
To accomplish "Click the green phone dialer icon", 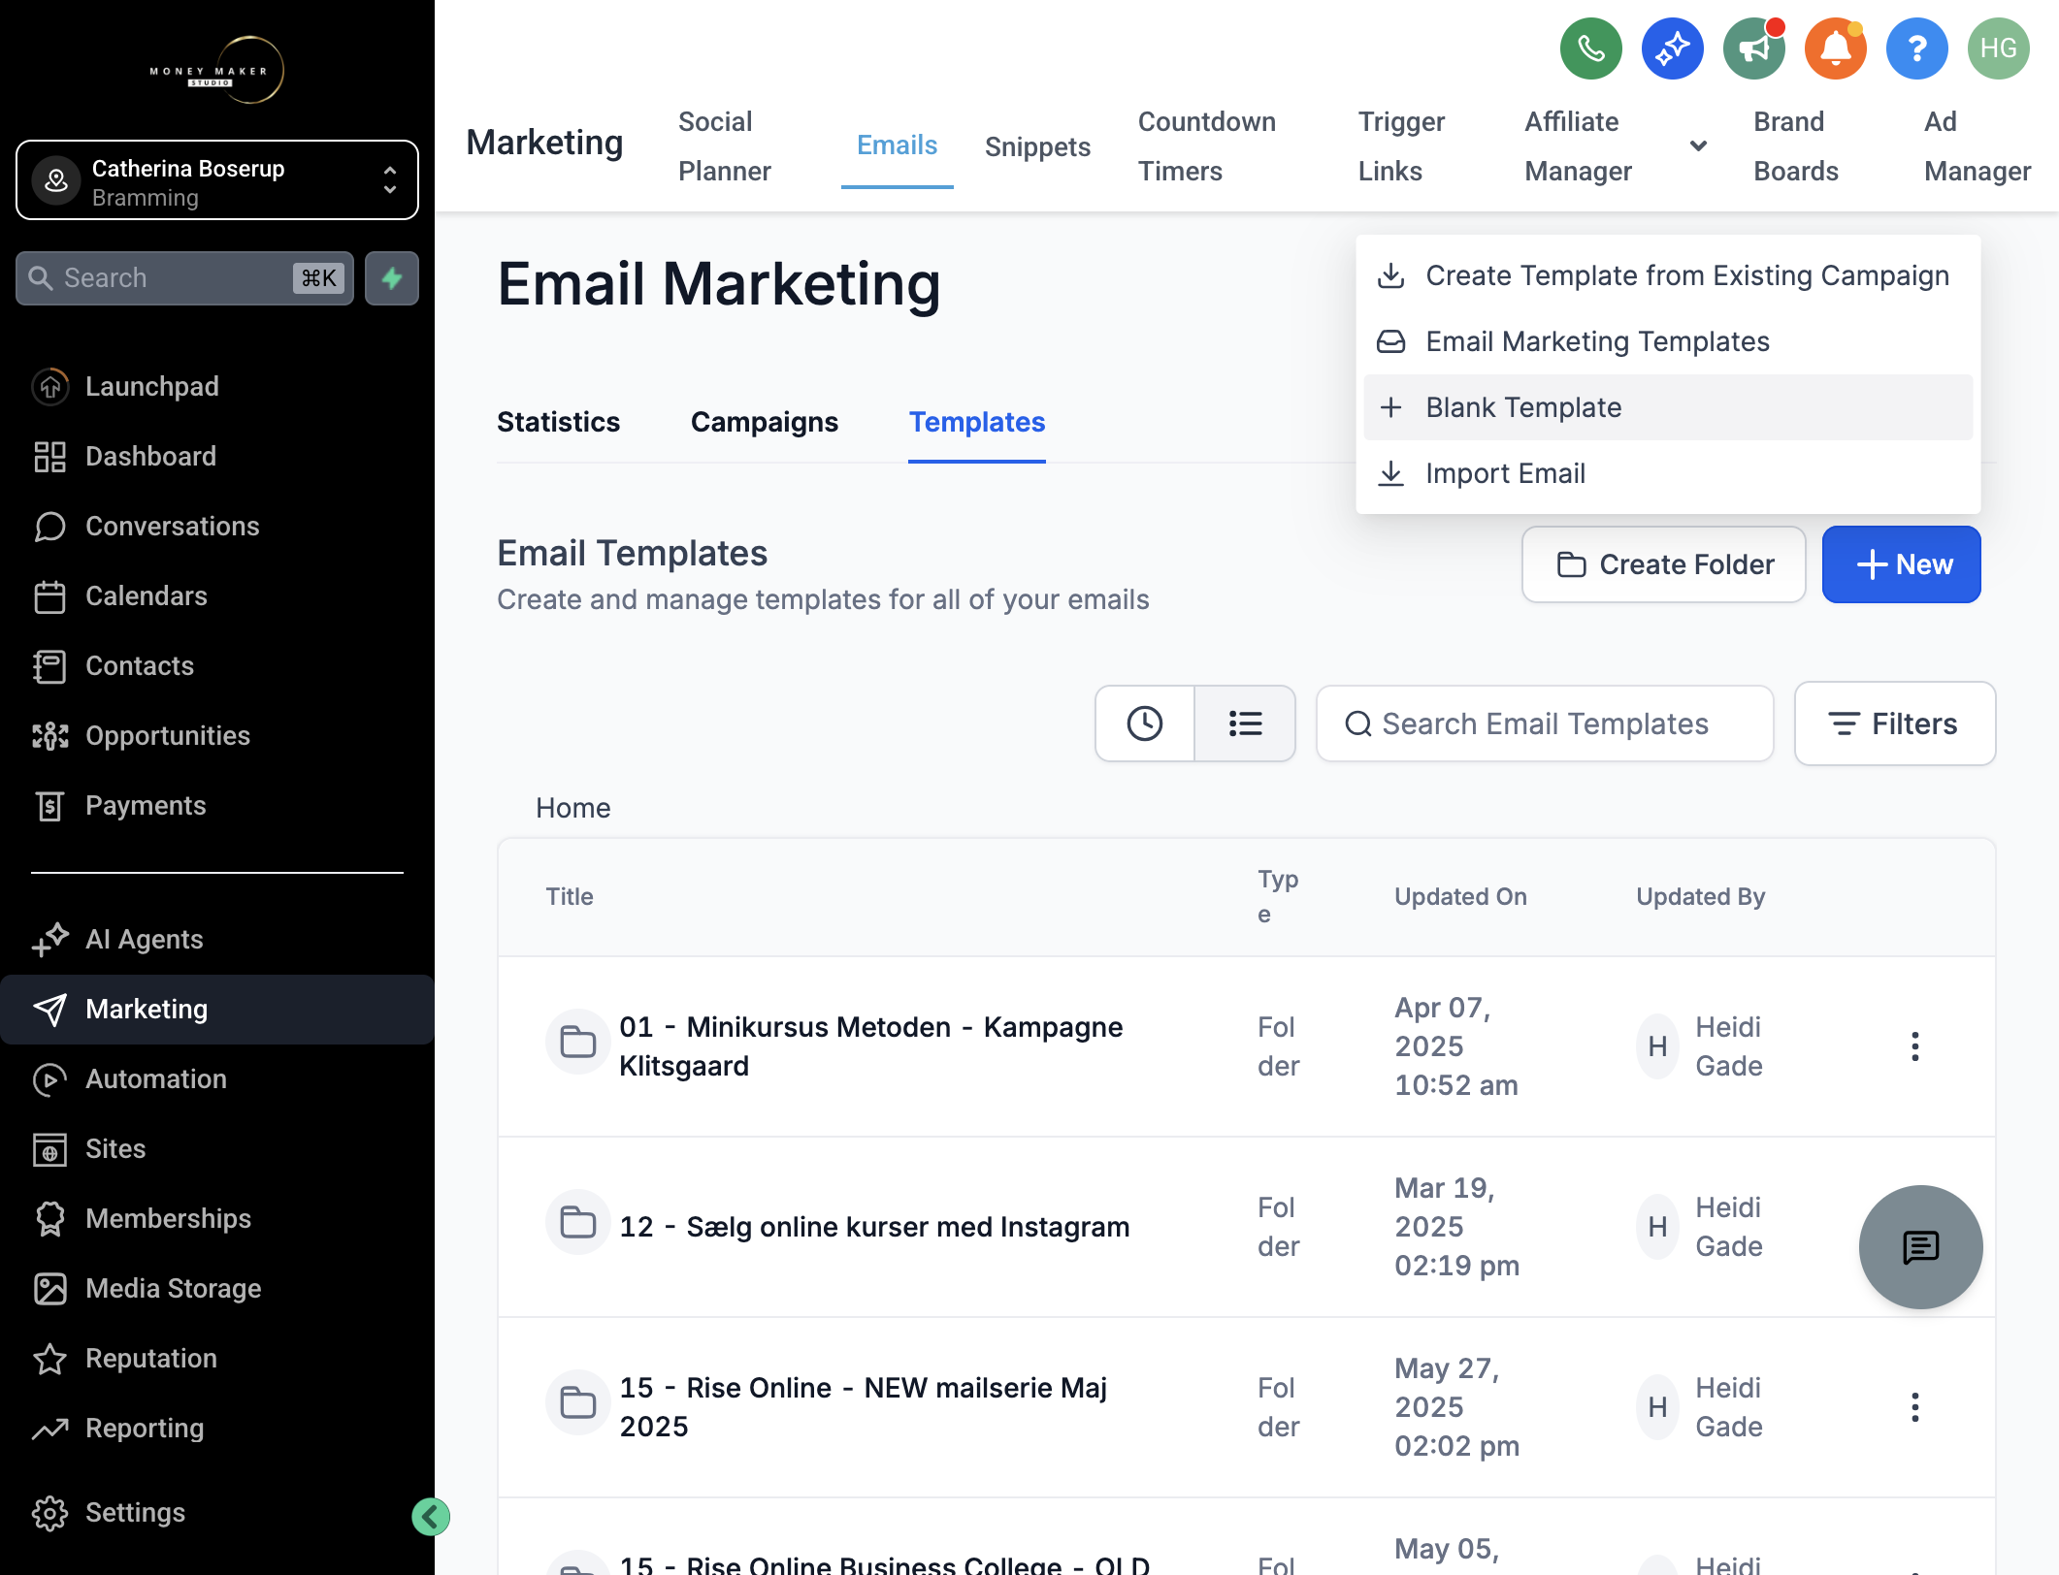I will pos(1590,48).
